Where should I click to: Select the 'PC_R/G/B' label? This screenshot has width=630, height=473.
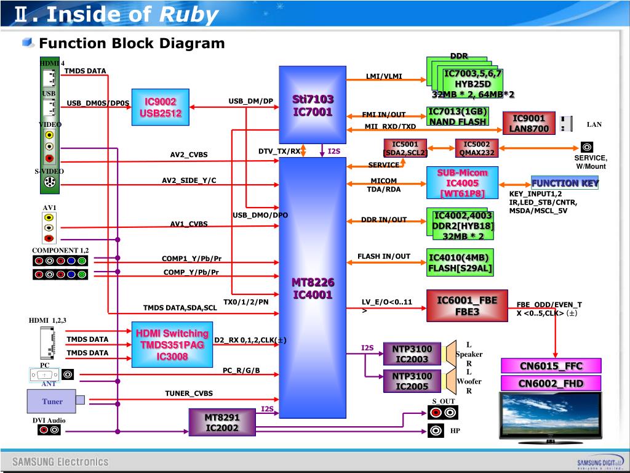pos(241,370)
